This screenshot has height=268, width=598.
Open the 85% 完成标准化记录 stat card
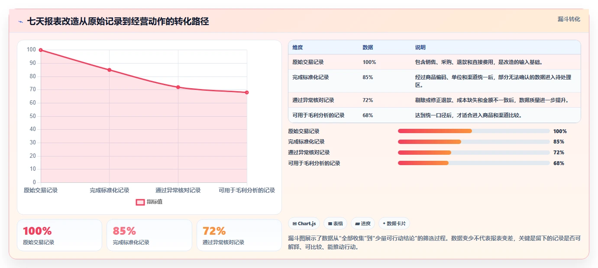click(x=149, y=235)
